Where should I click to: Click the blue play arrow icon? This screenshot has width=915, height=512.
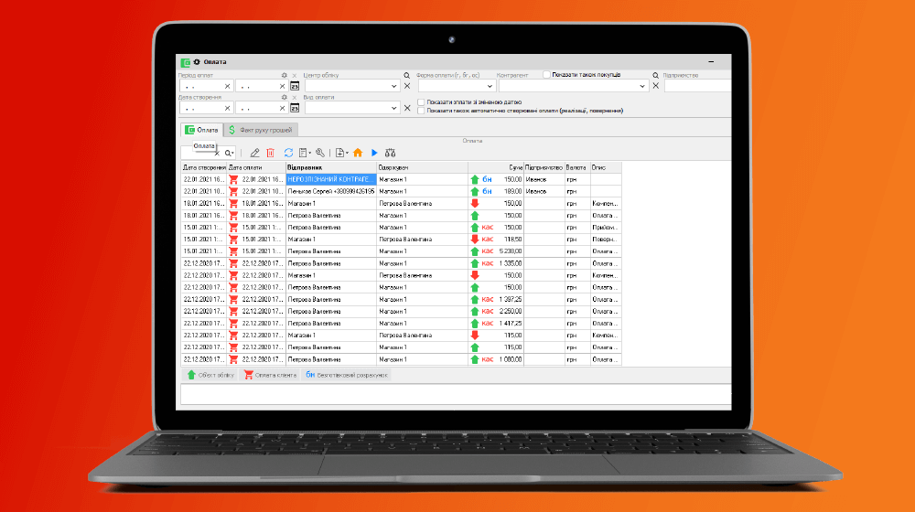tap(373, 153)
